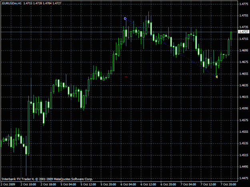Screen dimensions: 250x187
Task: Click the 5 Oct 12:00 time label
Action: [x=88, y=185]
